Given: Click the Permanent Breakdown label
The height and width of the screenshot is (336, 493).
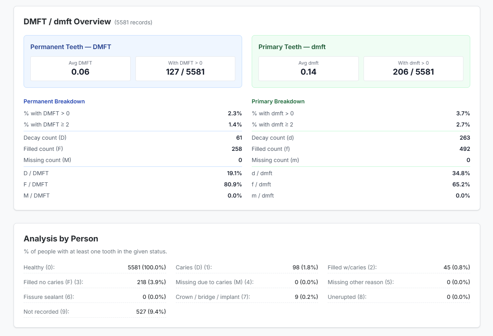Looking at the screenshot, I should tap(54, 101).
